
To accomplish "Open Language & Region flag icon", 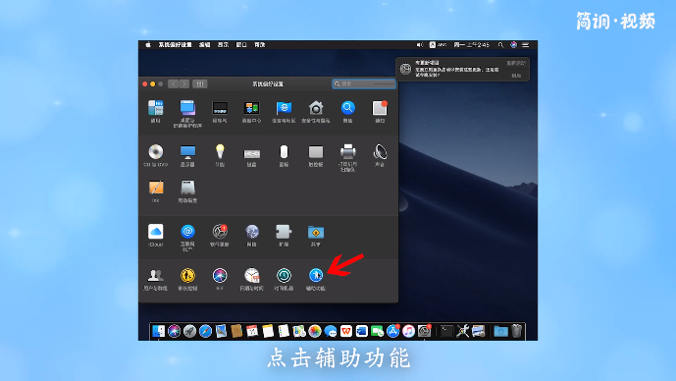I will (x=284, y=108).
